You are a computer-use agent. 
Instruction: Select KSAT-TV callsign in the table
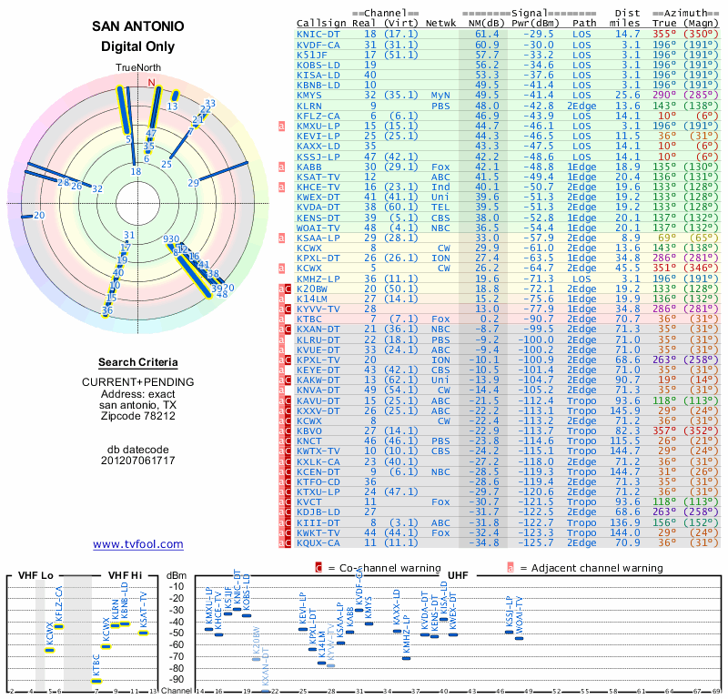click(x=318, y=177)
